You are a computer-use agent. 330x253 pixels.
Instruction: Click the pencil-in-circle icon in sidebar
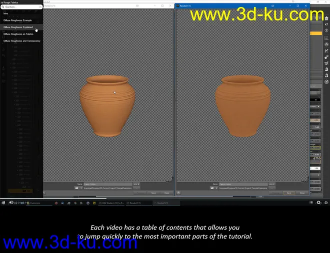[x=326, y=81]
